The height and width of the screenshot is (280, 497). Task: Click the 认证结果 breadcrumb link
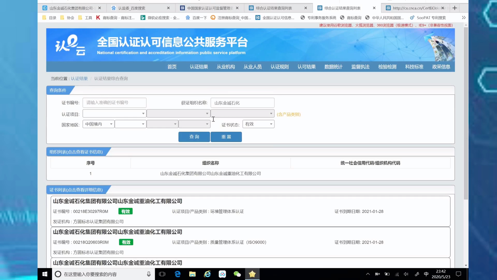[79, 78]
